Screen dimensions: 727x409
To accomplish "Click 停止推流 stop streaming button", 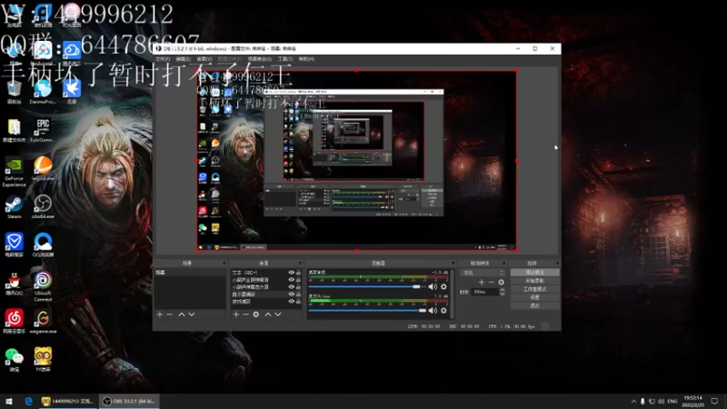I will (535, 273).
